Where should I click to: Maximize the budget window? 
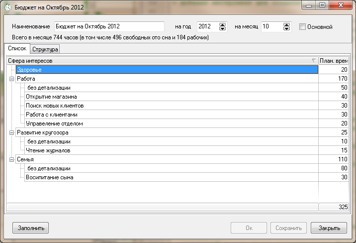322,5
